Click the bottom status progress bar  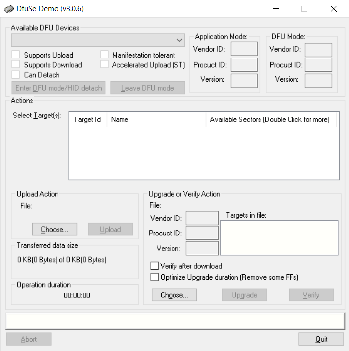[174, 321]
